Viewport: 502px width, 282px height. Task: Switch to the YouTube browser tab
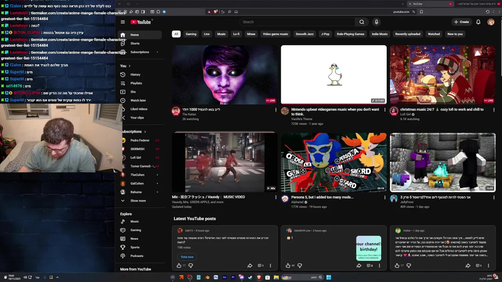[429, 4]
